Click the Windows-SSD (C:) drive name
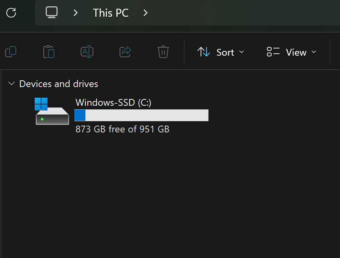Screen dimensions: 340x258 [x=113, y=103]
